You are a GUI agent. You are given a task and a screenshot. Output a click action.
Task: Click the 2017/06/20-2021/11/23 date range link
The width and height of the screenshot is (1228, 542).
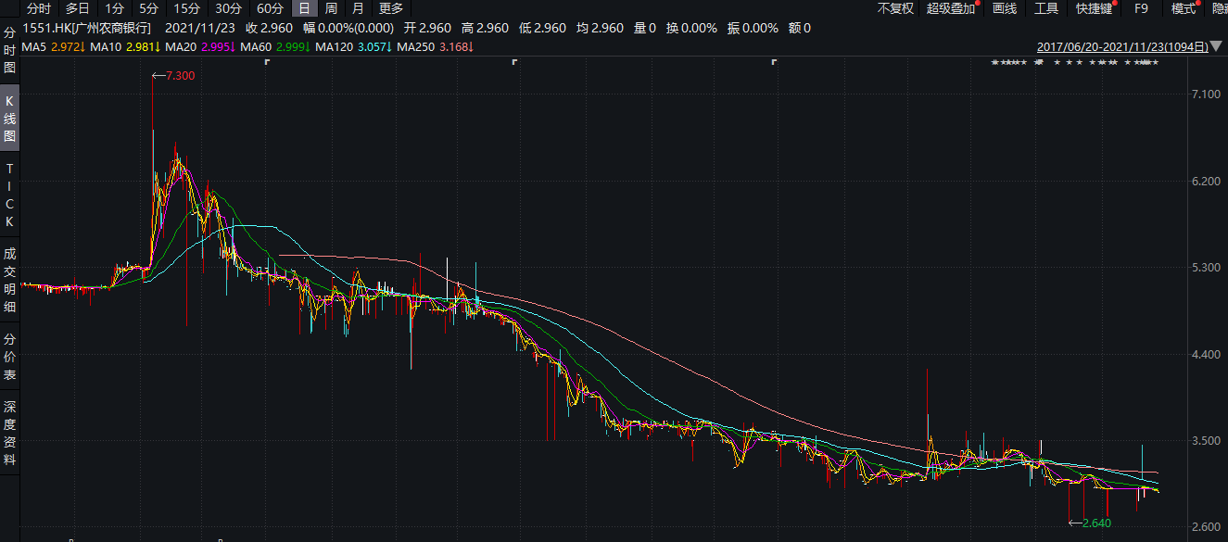tap(1121, 45)
